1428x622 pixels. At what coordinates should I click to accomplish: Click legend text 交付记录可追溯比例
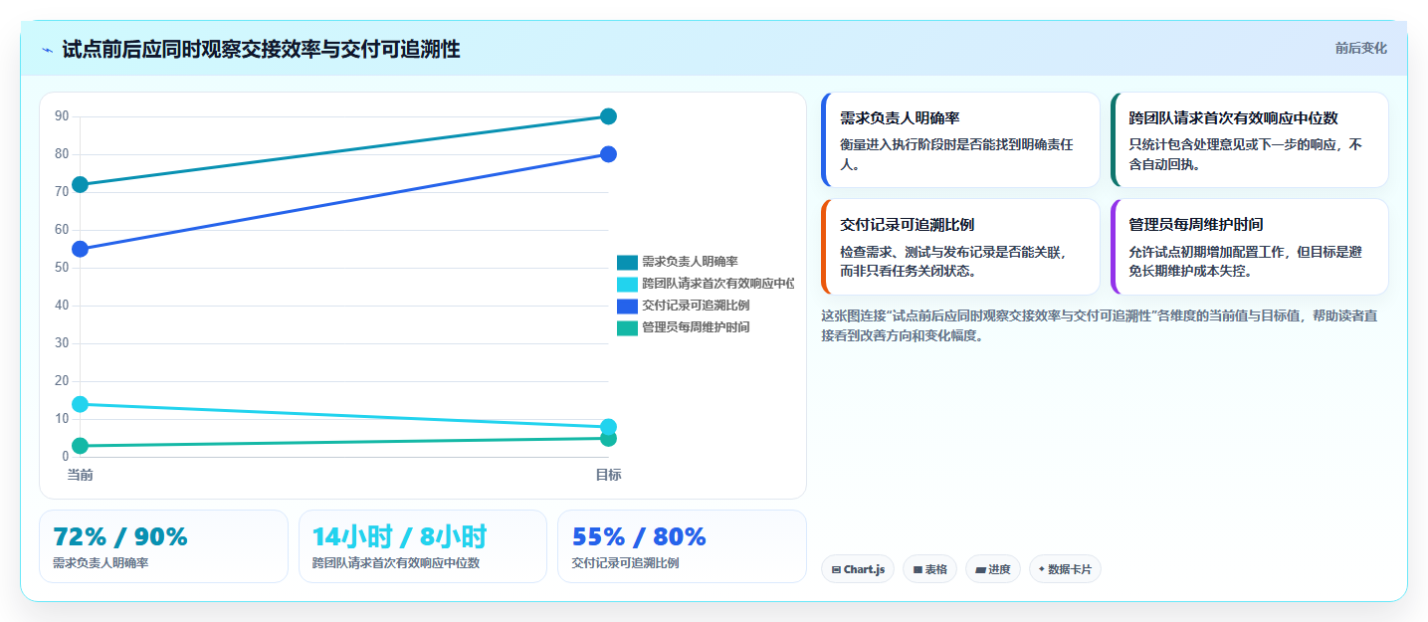[696, 306]
